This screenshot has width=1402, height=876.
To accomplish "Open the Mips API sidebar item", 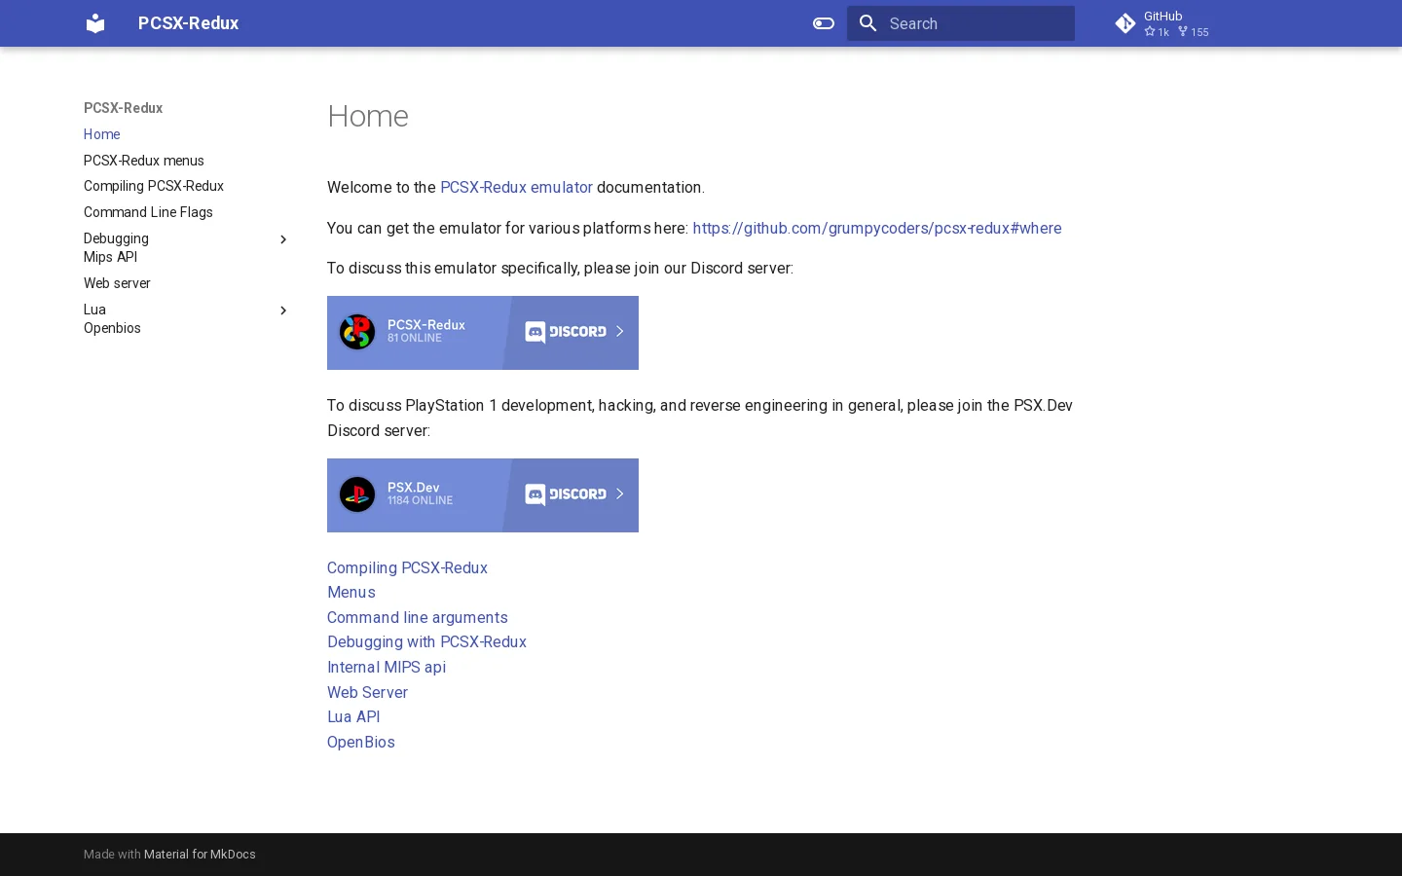I will point(111,257).
